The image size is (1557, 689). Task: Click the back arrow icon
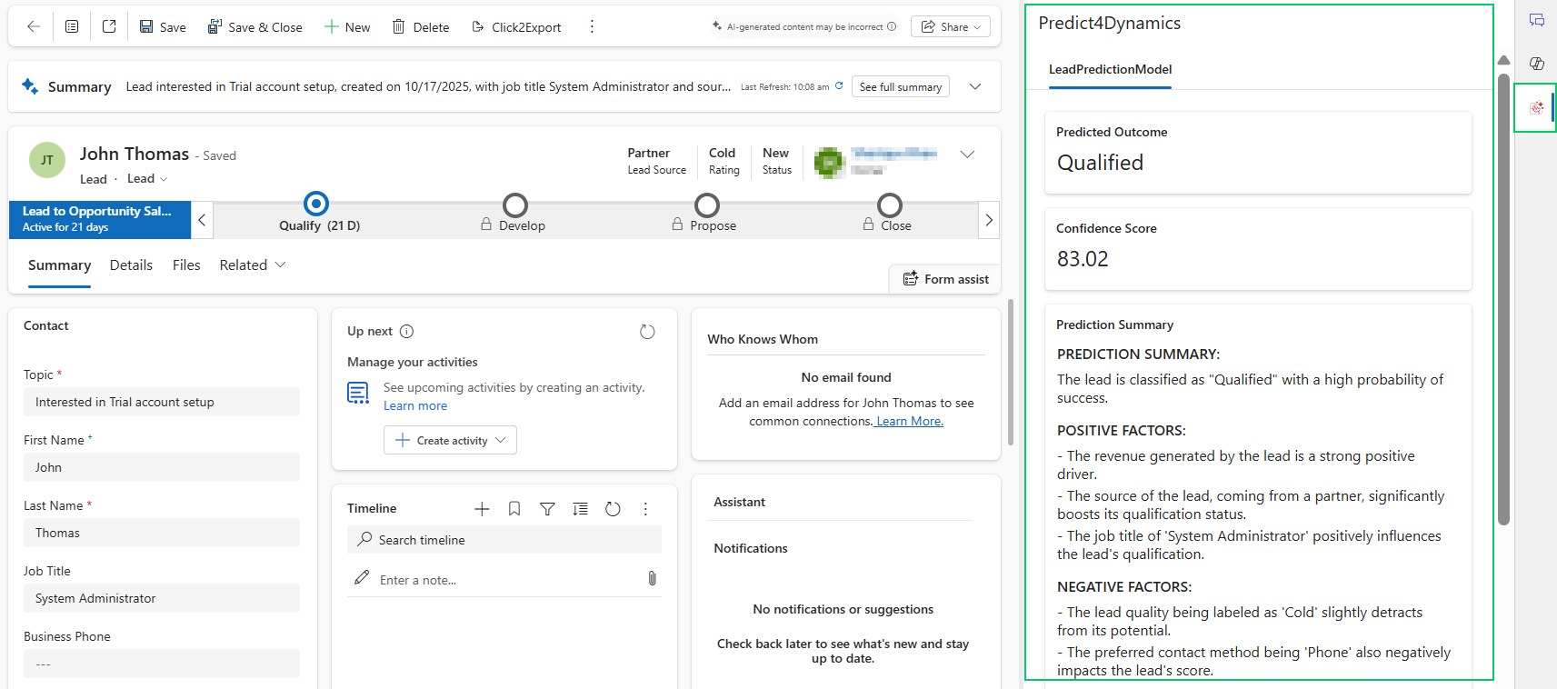tap(34, 27)
